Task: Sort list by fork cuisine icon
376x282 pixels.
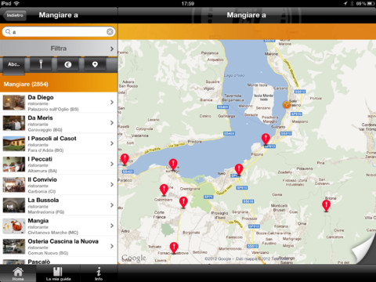Action: [x=41, y=64]
